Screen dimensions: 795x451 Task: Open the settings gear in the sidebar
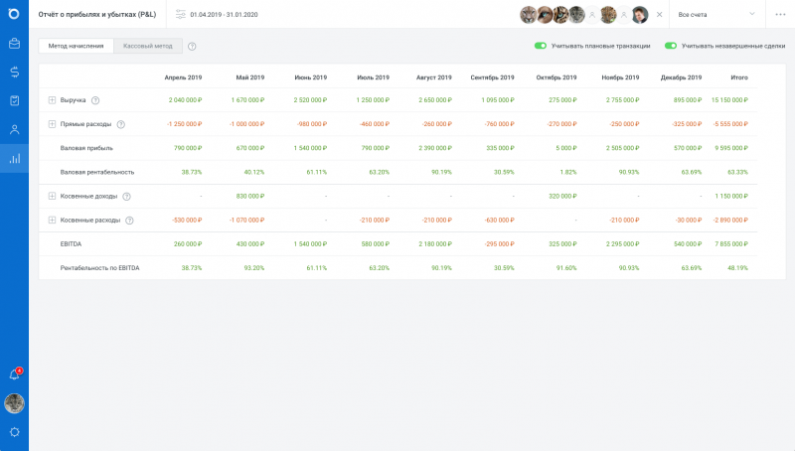(x=14, y=432)
